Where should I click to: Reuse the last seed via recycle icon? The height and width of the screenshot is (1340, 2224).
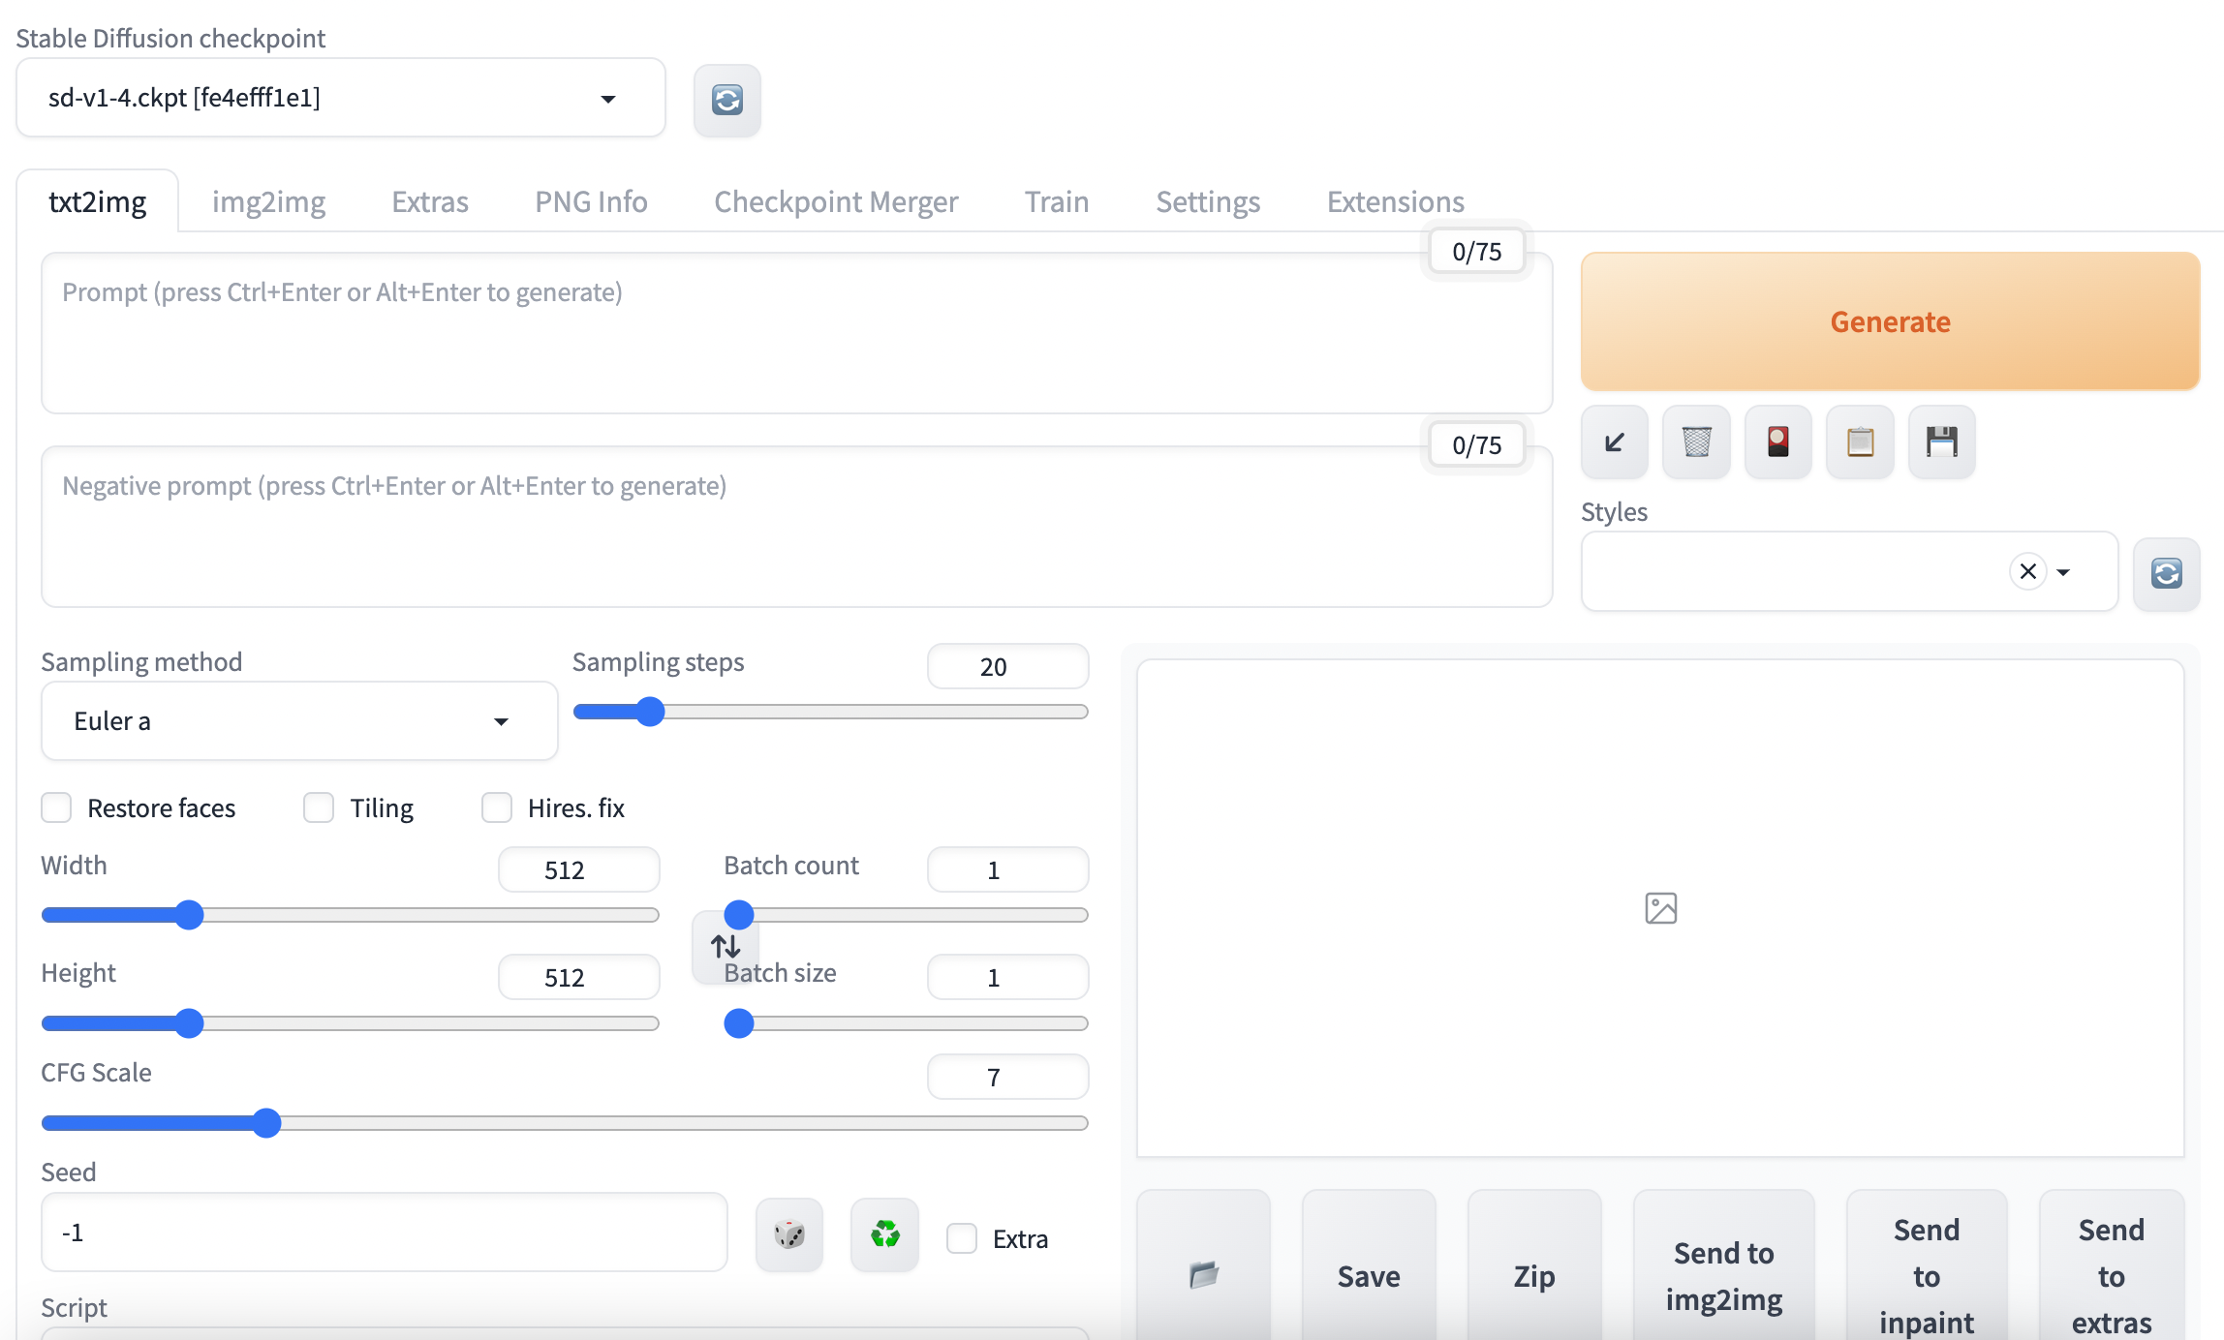pyautogui.click(x=884, y=1234)
